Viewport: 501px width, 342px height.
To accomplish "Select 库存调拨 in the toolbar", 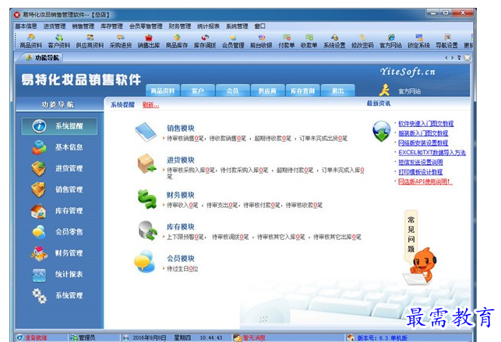I will [205, 41].
